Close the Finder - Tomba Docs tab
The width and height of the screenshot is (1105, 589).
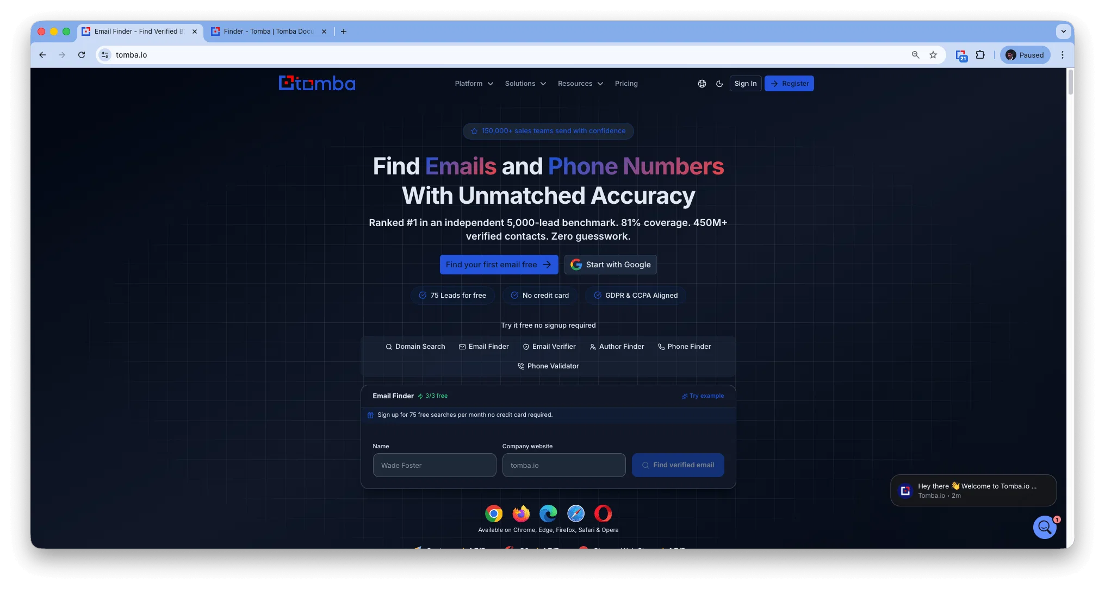(324, 32)
